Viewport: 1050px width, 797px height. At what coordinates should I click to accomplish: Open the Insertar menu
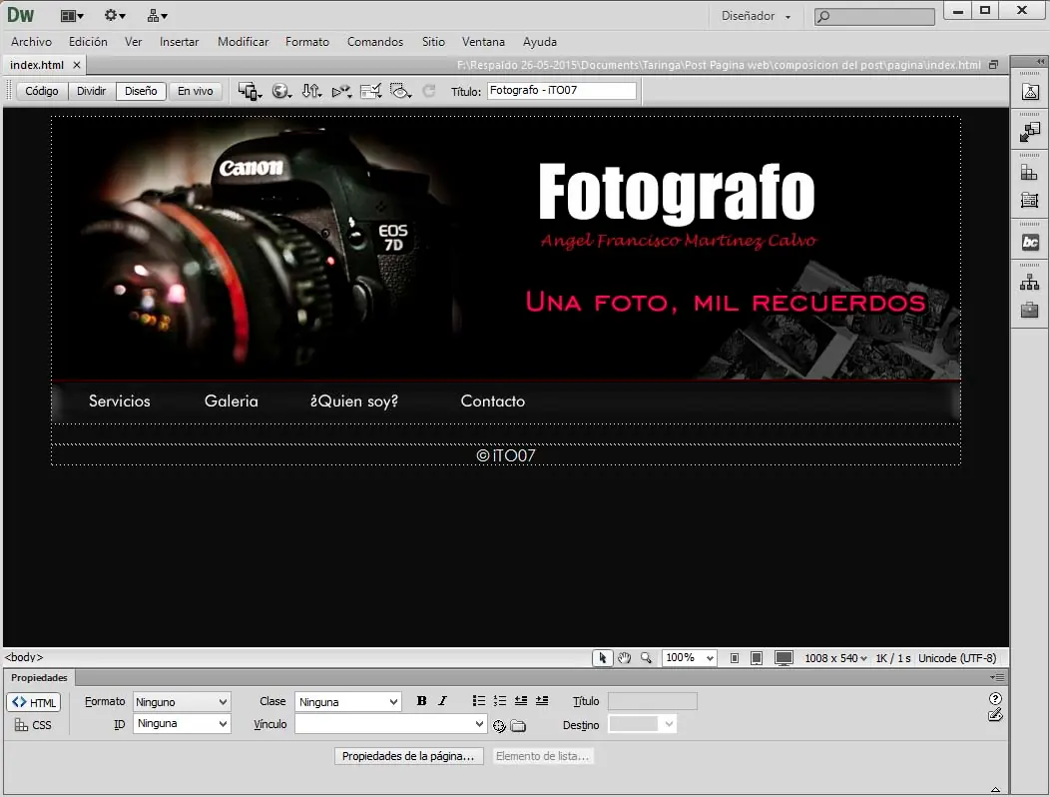tap(179, 42)
